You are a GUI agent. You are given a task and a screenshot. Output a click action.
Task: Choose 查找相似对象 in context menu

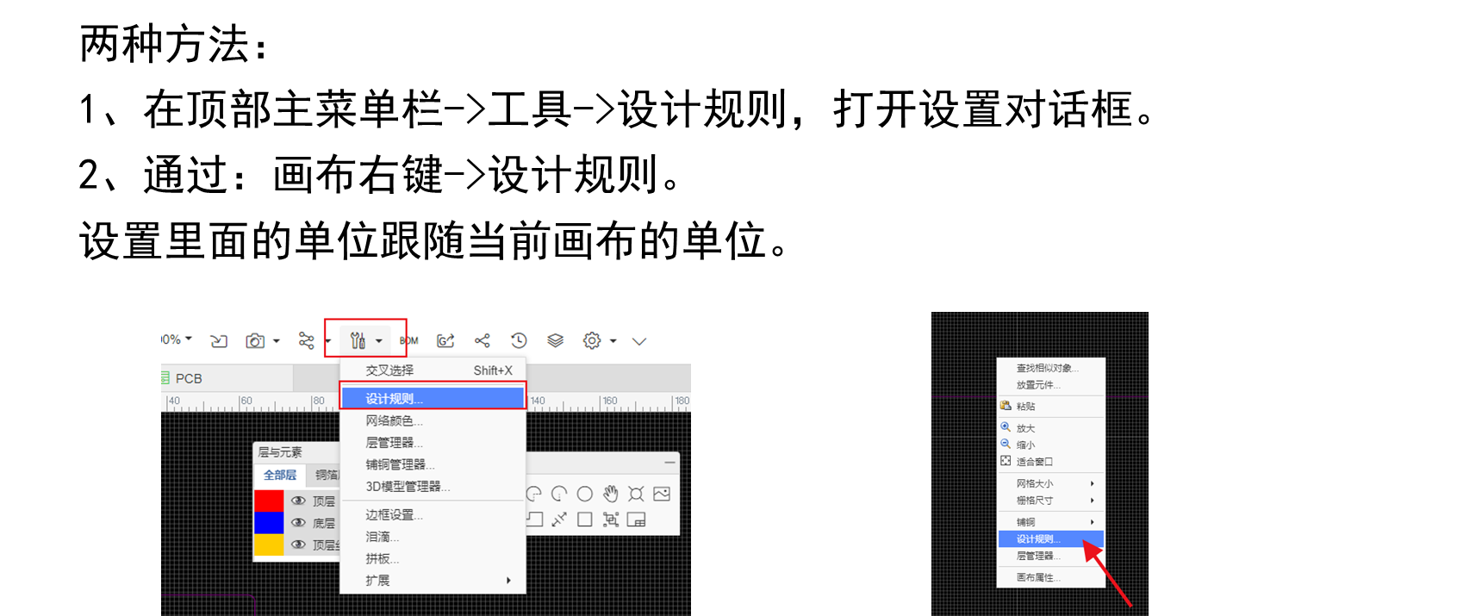1051,368
